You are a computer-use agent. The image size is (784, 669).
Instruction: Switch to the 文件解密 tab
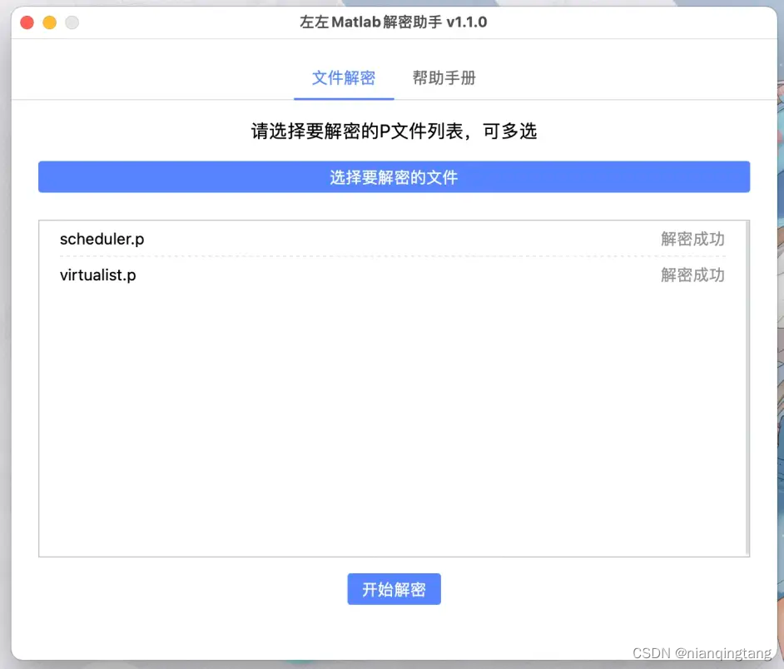[344, 78]
